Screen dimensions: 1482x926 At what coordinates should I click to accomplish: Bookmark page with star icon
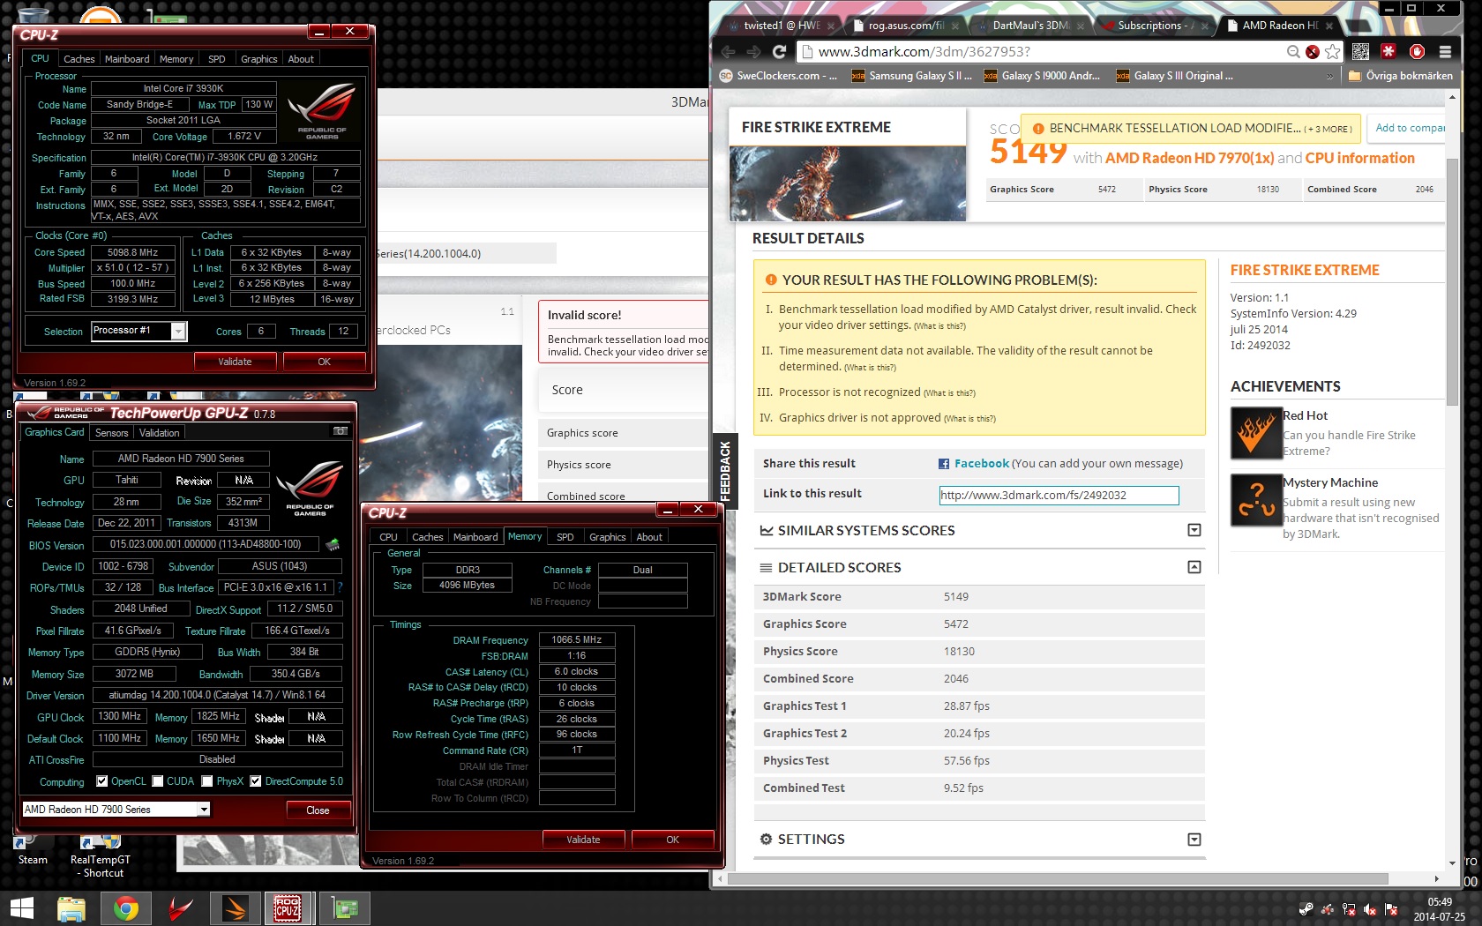(1333, 52)
